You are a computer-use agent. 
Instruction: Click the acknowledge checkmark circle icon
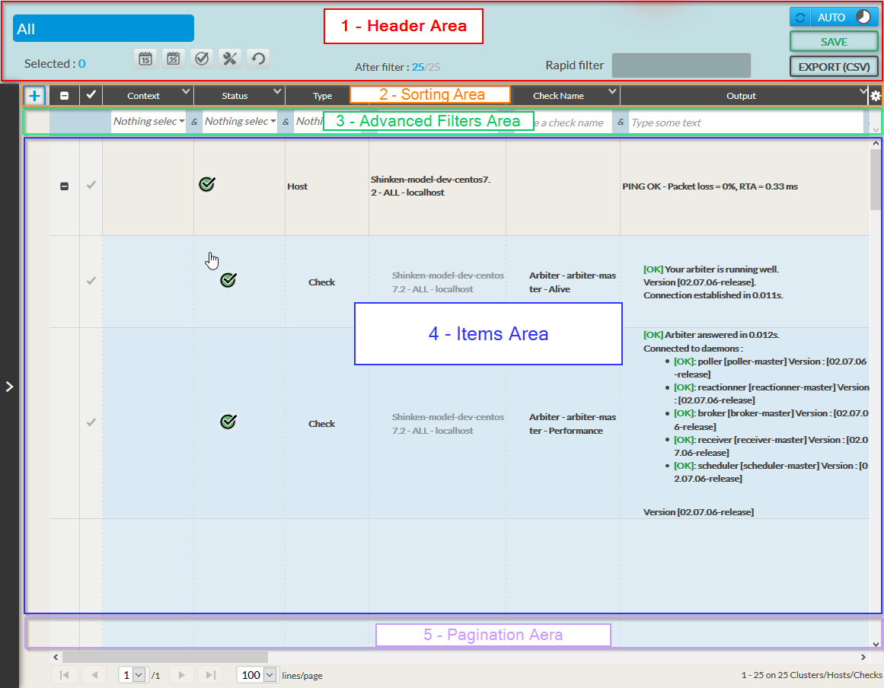pos(202,59)
